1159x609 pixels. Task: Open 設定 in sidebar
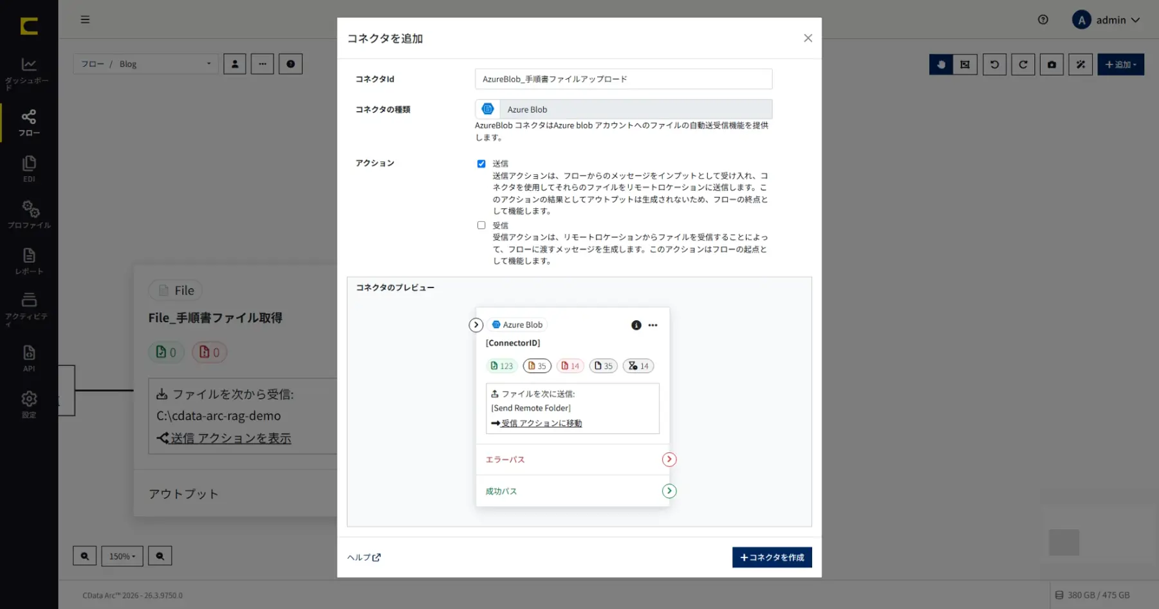(29, 404)
